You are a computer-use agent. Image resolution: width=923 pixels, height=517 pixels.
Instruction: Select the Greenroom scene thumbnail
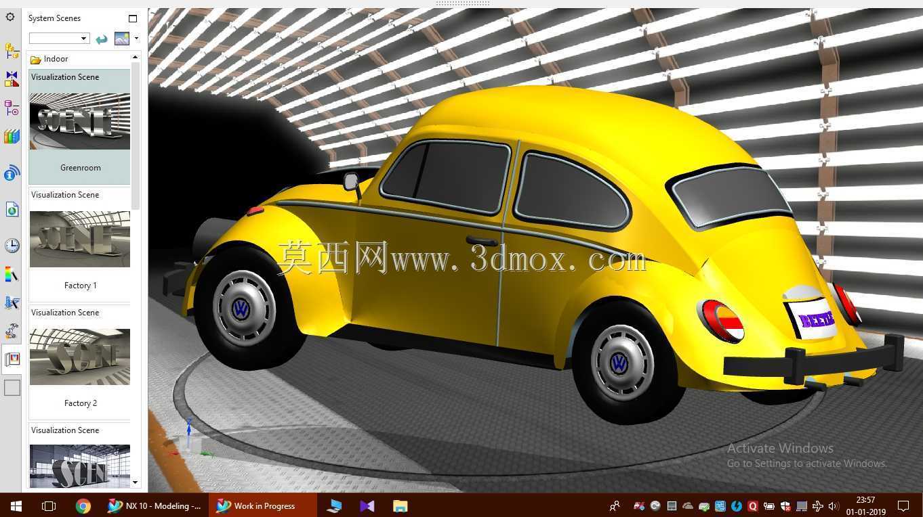[x=80, y=121]
